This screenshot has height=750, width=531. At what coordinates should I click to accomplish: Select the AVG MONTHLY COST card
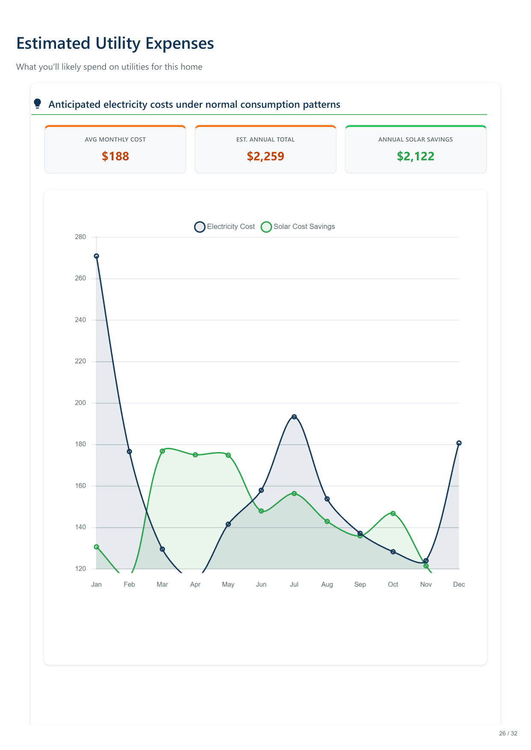coord(115,149)
